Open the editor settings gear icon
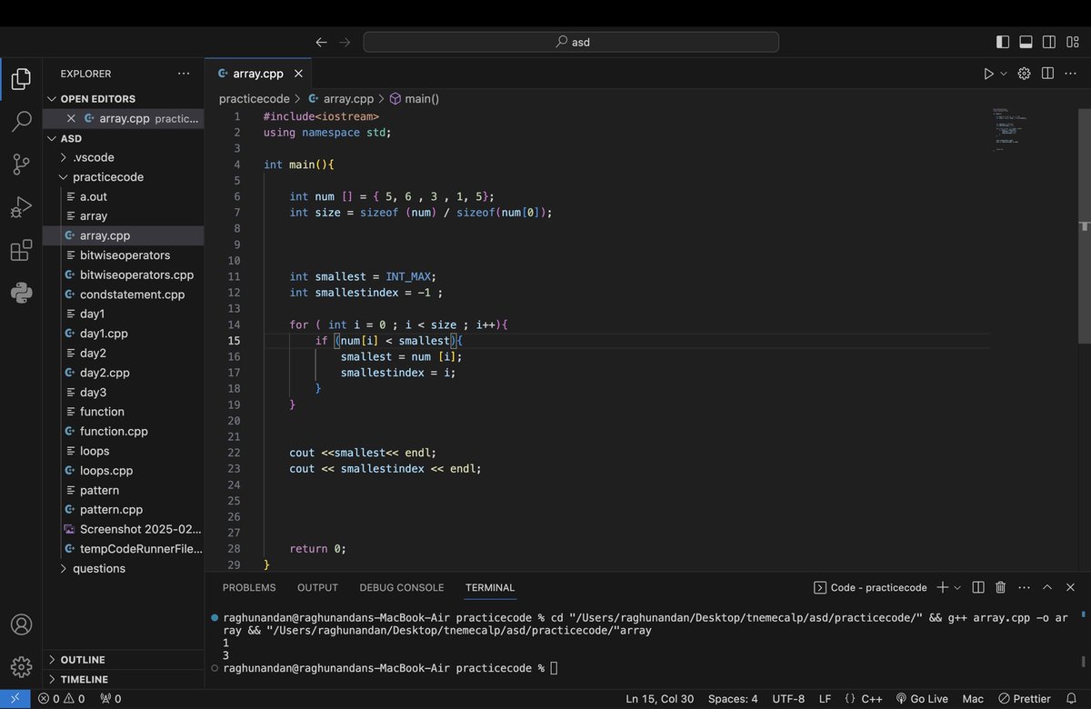Image resolution: width=1091 pixels, height=709 pixels. (1024, 74)
